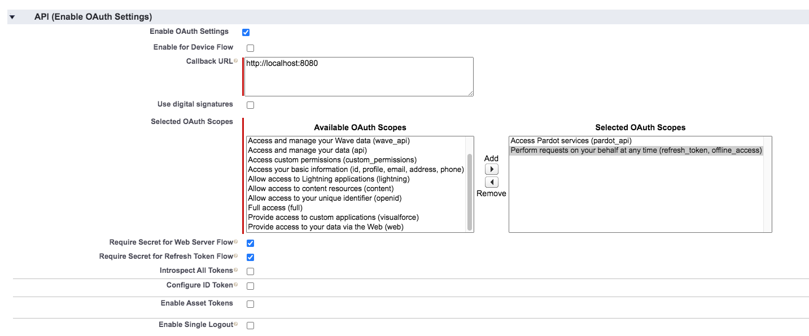Collapse the API (Enable OAuth Settings) section
The width and height of the screenshot is (809, 336).
[12, 17]
